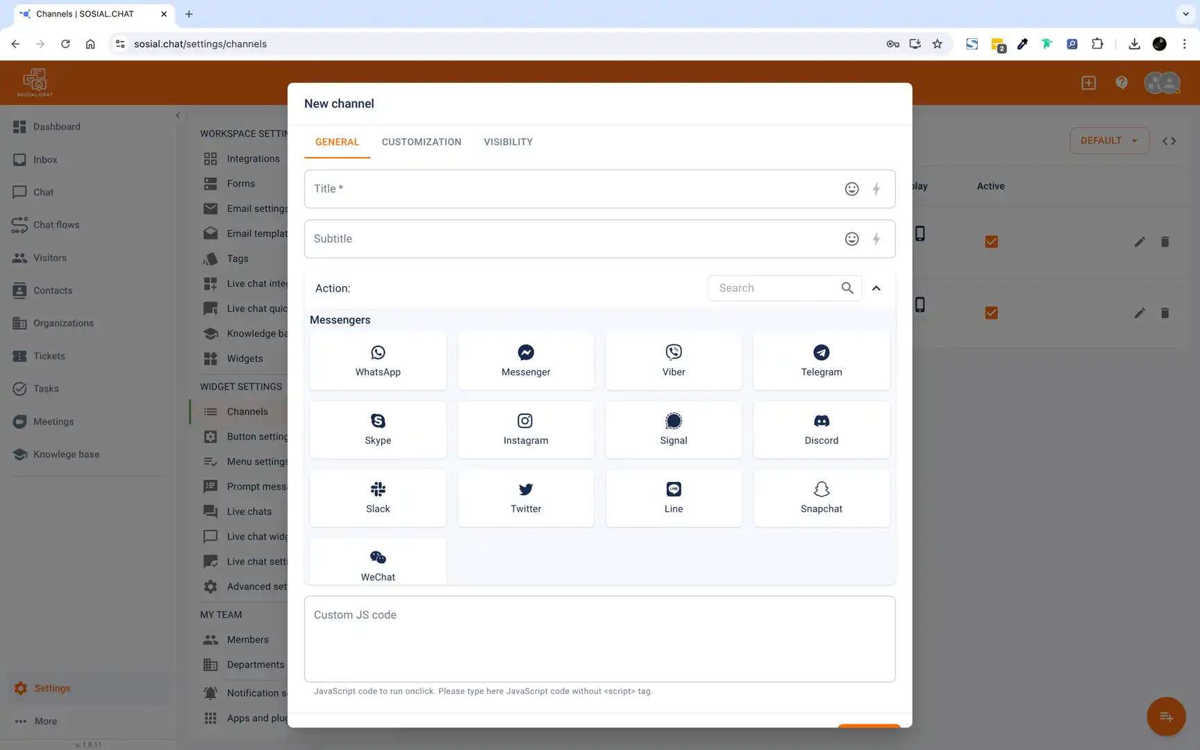This screenshot has width=1200, height=750.
Task: Reload the browser page
Action: (65, 44)
